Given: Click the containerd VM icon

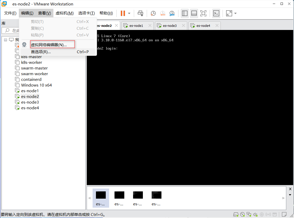Looking at the screenshot, I should click(17, 80).
